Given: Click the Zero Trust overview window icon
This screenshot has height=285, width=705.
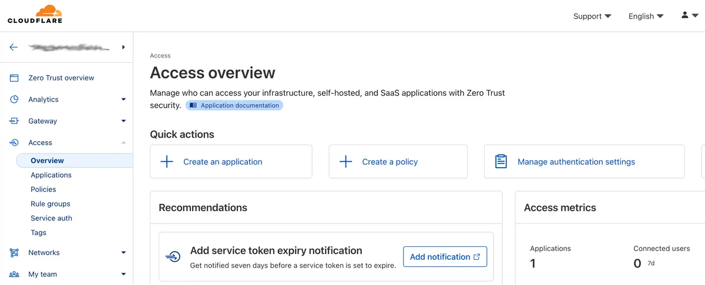Looking at the screenshot, I should pyautogui.click(x=14, y=78).
